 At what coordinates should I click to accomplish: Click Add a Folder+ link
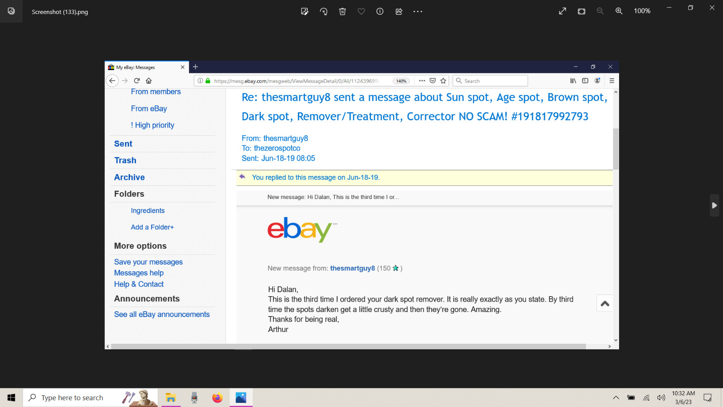pyautogui.click(x=152, y=227)
